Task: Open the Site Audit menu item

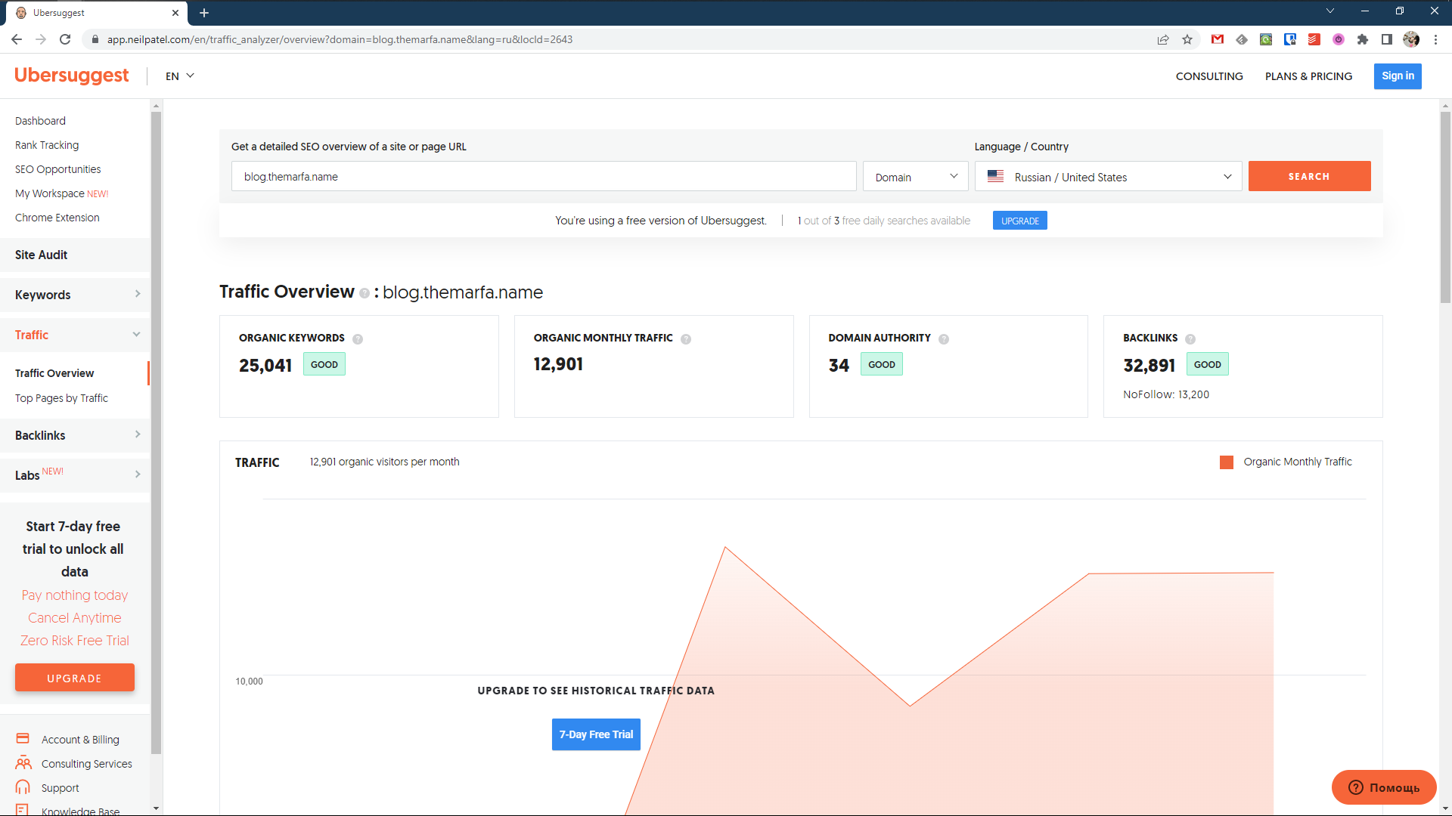Action: [42, 255]
